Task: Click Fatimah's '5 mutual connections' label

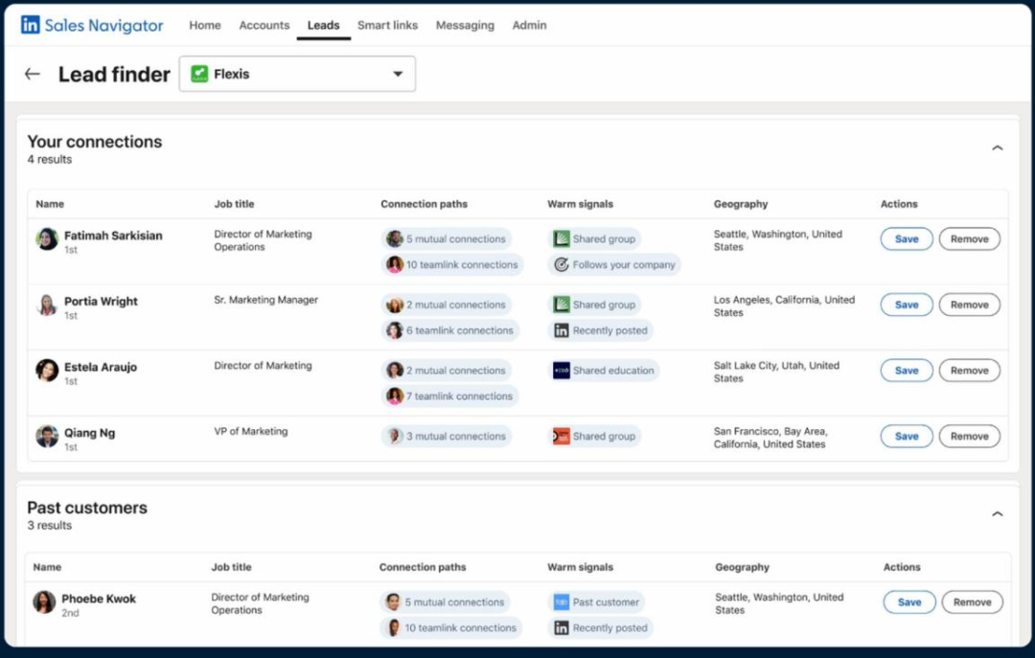Action: pyautogui.click(x=455, y=238)
